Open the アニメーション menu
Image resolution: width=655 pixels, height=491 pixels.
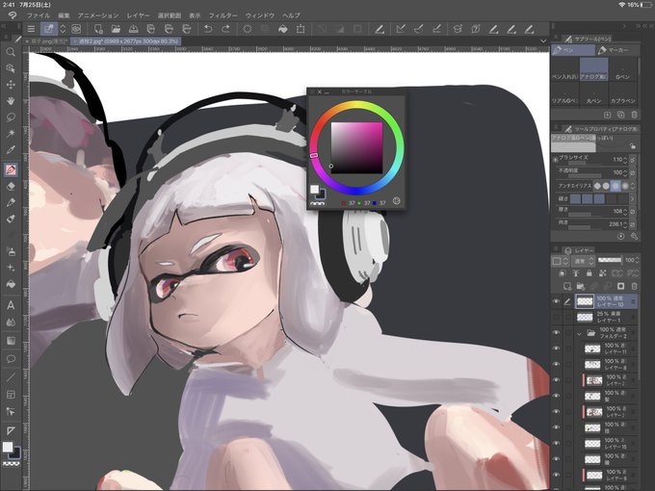[x=98, y=15]
